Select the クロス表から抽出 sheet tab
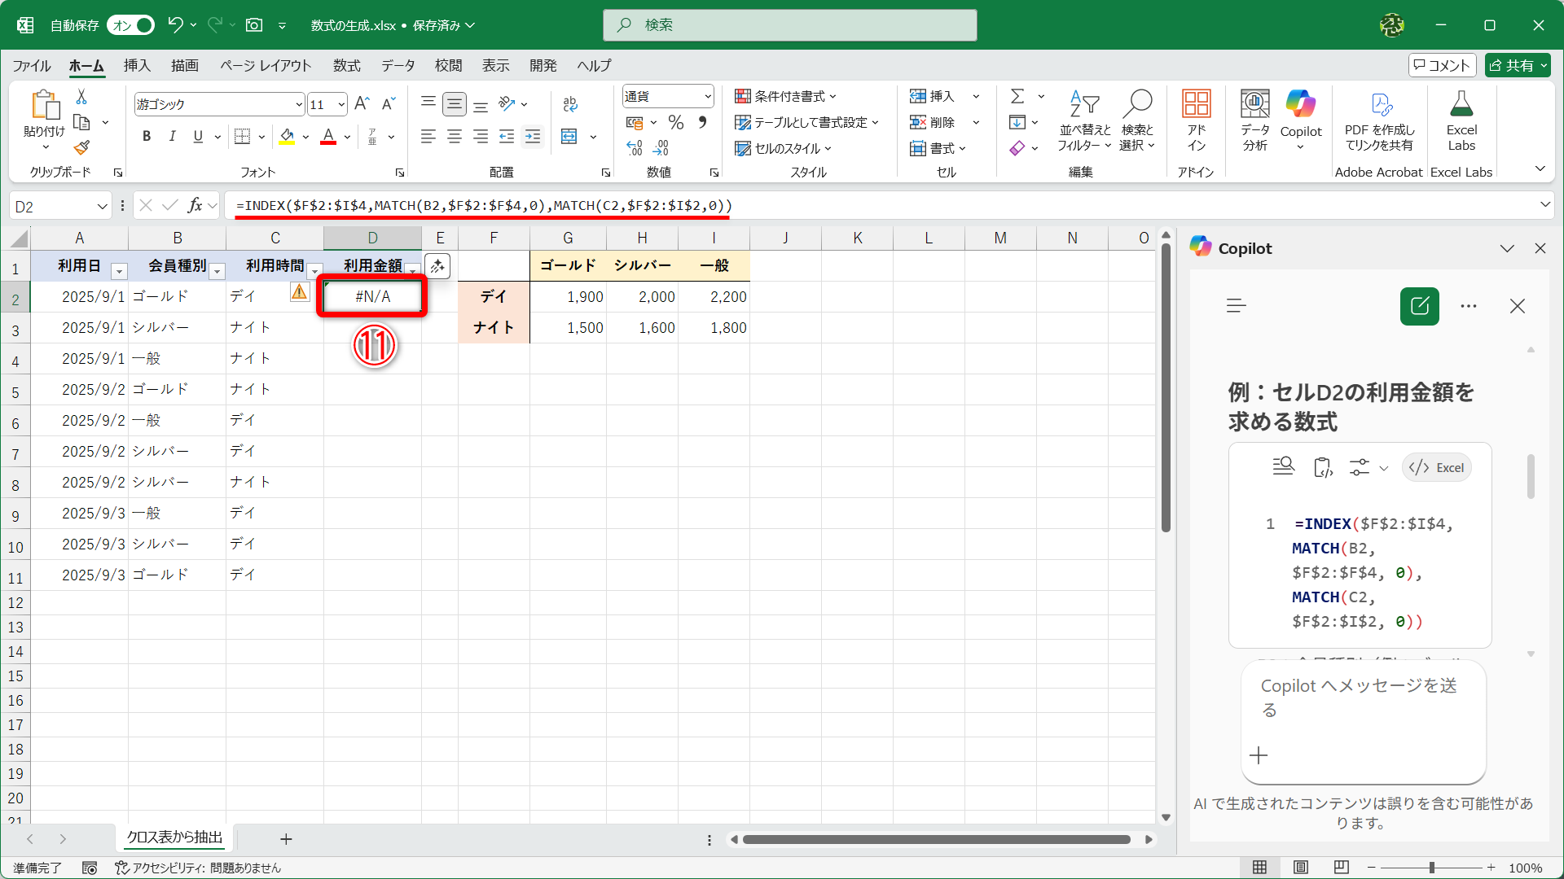 tap(174, 837)
